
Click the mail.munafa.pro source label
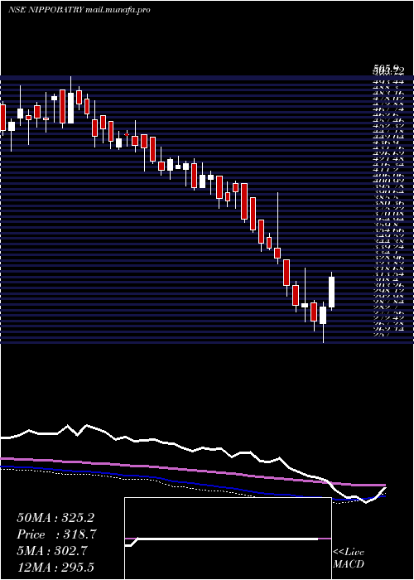pyautogui.click(x=118, y=10)
